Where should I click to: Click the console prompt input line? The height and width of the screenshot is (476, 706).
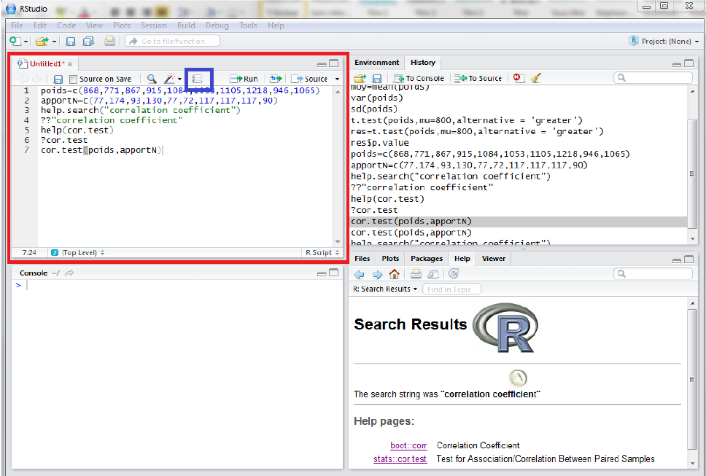click(x=177, y=285)
